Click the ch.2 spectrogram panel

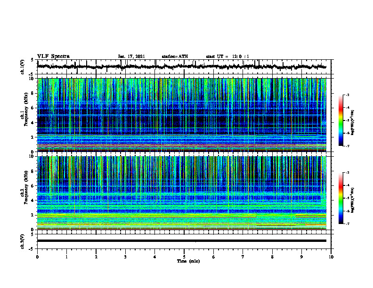[181, 193]
